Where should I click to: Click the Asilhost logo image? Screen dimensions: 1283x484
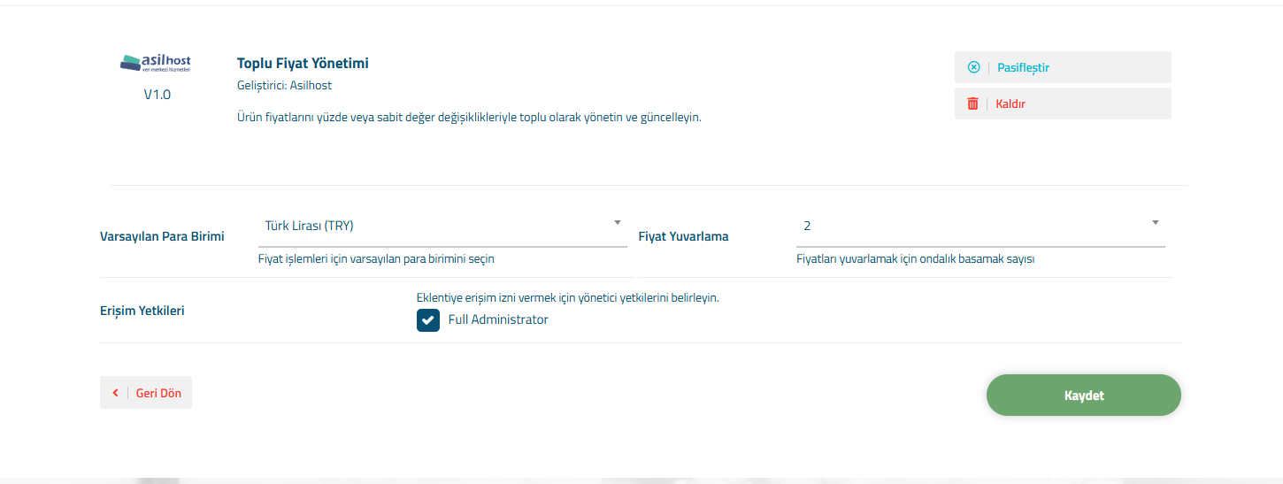point(156,62)
